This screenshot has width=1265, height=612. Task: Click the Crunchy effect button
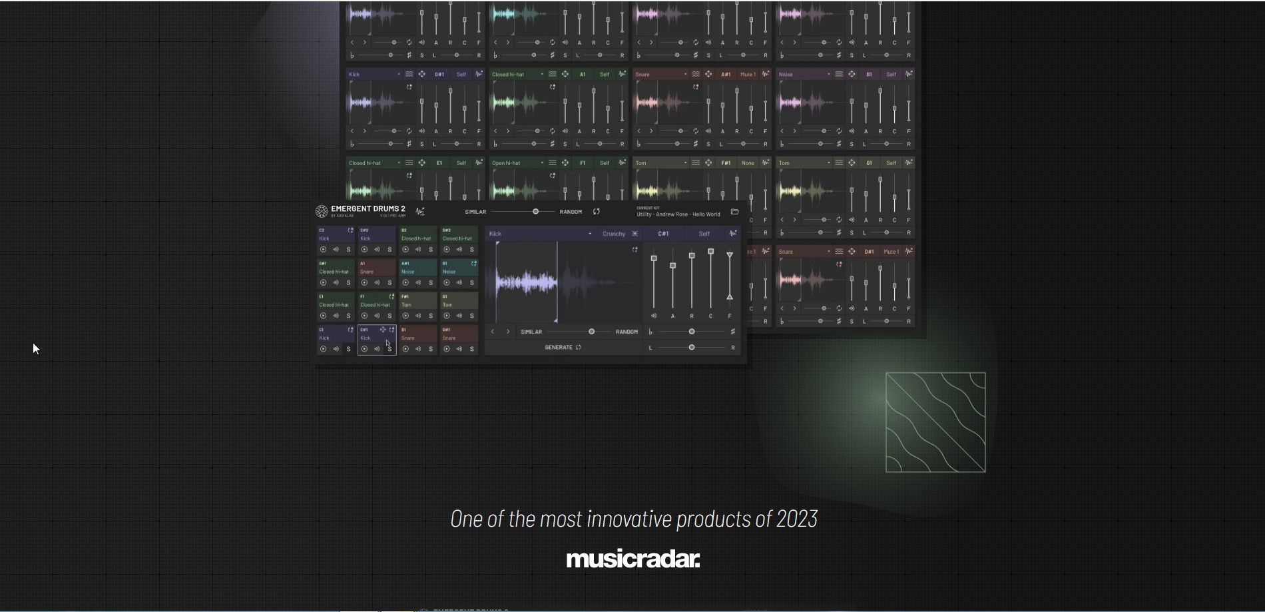click(620, 234)
